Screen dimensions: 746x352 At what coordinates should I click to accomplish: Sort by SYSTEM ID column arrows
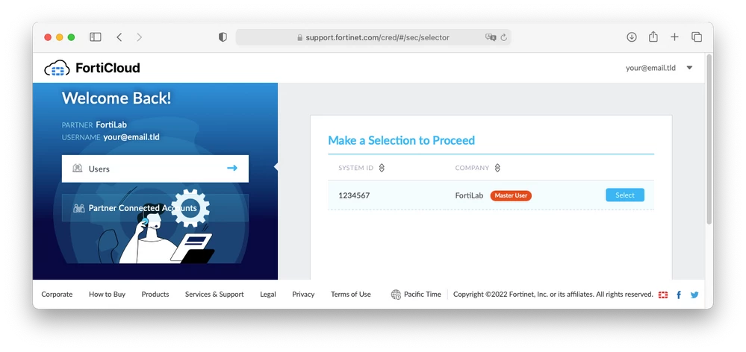382,168
